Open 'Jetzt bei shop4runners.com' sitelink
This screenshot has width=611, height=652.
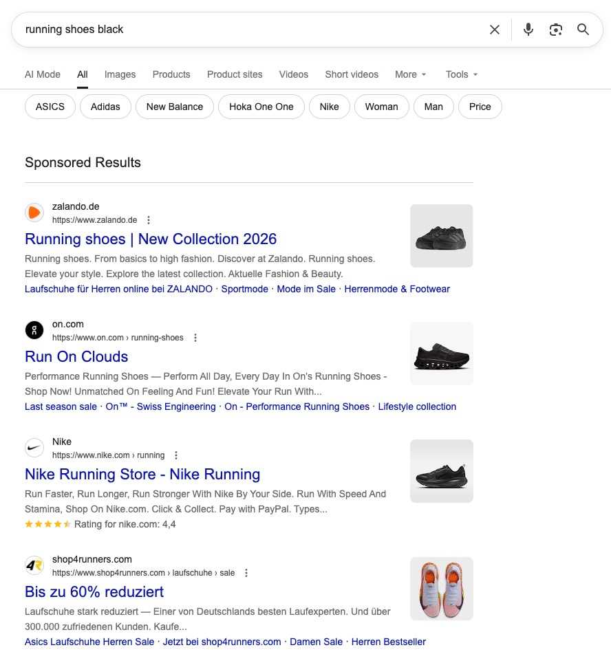click(222, 642)
